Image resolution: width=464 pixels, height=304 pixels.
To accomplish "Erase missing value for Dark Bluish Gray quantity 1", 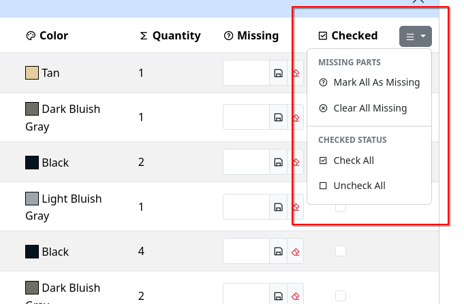I will (296, 117).
